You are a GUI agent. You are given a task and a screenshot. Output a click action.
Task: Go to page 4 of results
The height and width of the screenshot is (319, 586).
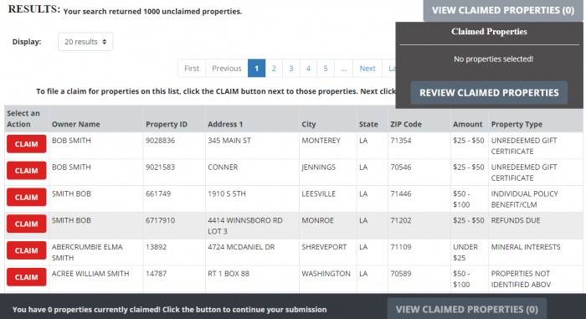[x=308, y=68]
